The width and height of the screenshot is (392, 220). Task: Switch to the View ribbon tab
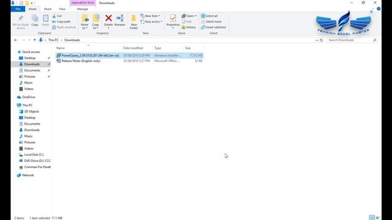62,9
